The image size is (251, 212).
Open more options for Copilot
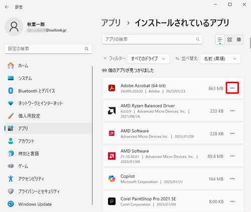(x=232, y=179)
